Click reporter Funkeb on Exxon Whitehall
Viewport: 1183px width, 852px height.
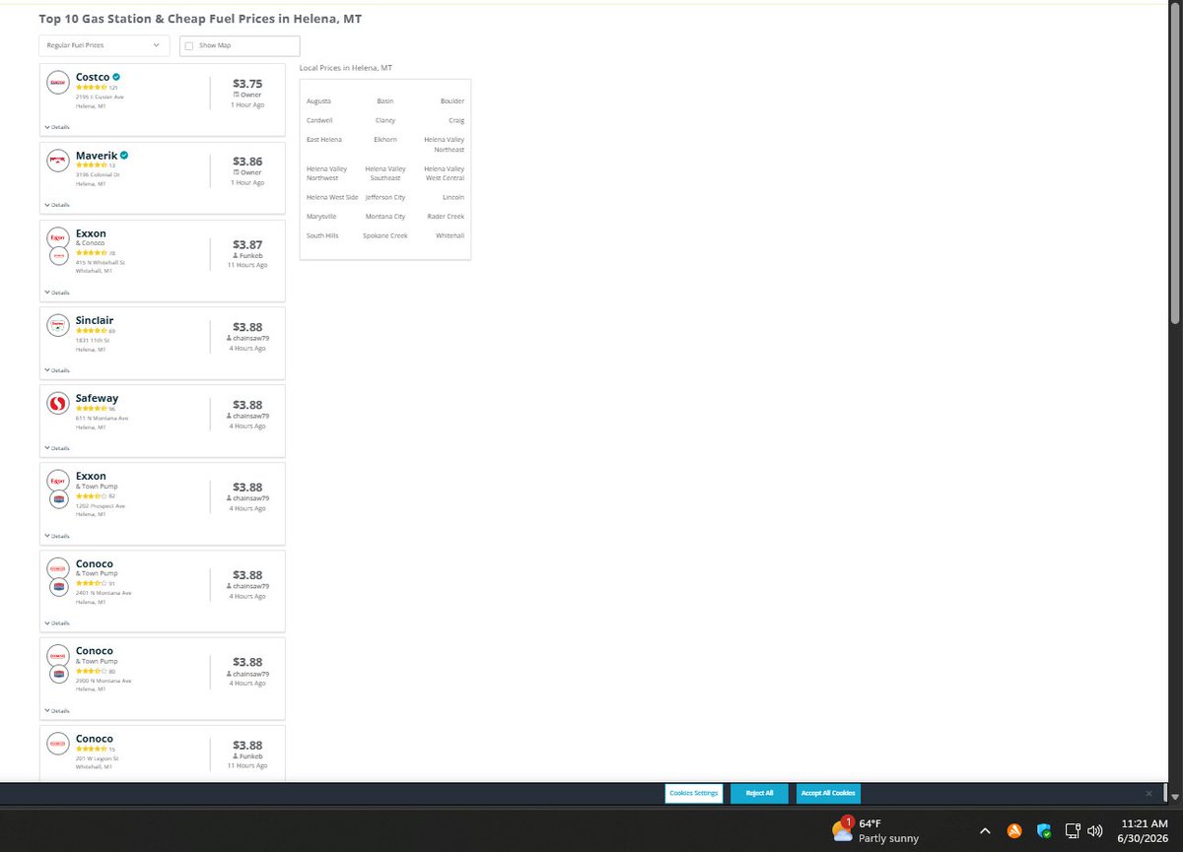pos(247,255)
